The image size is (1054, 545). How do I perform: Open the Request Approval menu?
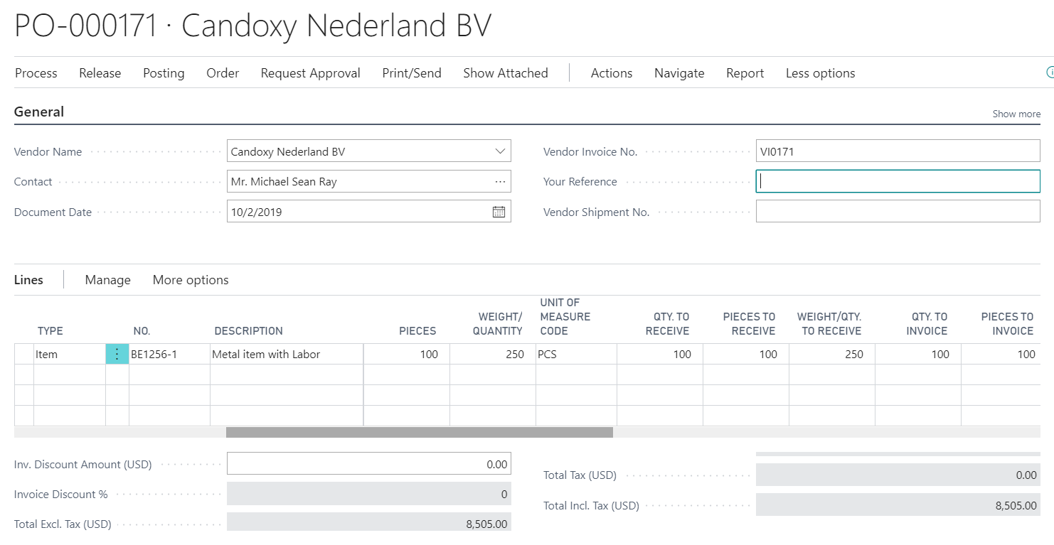coord(311,73)
